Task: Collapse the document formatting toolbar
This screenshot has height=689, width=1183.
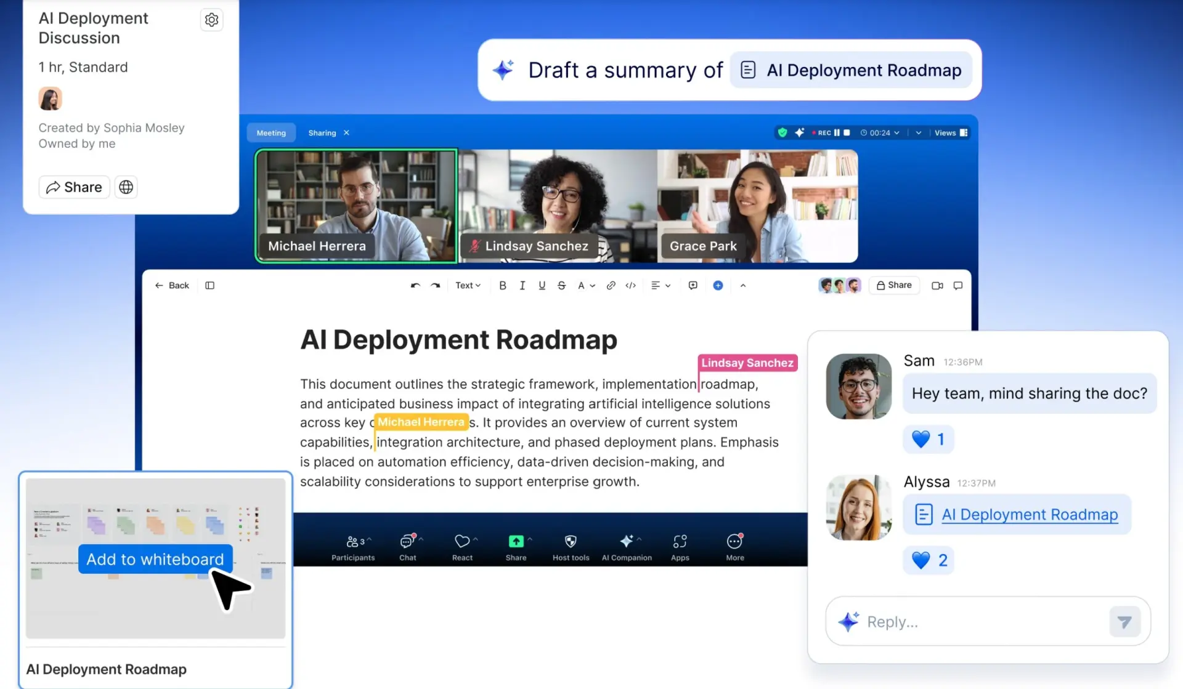Action: [742, 285]
